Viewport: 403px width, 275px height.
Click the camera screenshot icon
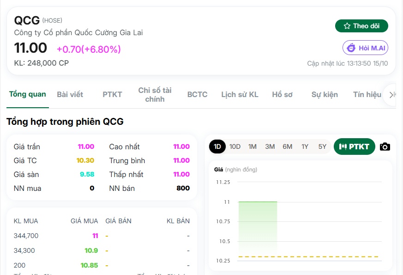click(x=385, y=147)
